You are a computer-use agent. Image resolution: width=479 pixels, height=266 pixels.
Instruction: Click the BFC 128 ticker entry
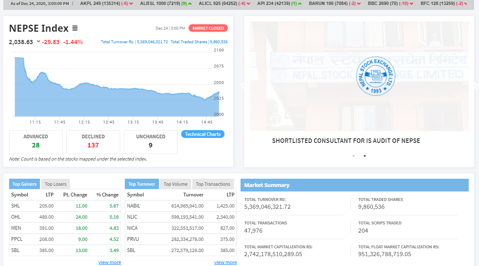(x=444, y=4)
